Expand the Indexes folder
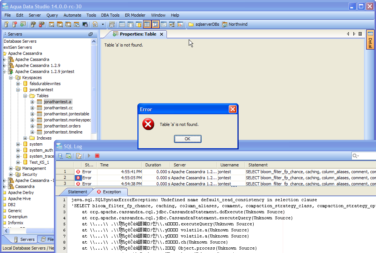This screenshot has width=376, height=253. tap(25, 138)
